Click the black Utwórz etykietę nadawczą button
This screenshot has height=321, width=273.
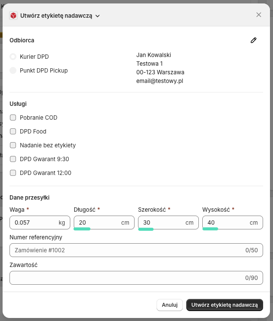tap(224, 305)
